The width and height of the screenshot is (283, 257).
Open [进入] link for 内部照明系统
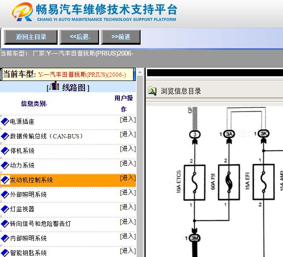click(128, 236)
